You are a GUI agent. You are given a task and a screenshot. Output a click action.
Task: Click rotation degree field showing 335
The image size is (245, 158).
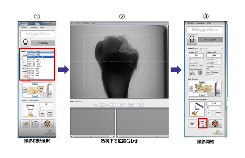pyautogui.click(x=214, y=103)
